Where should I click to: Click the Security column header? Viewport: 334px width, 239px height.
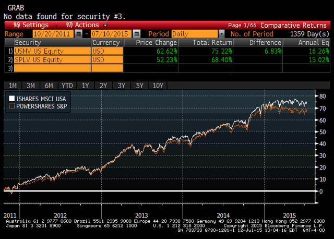[52, 43]
